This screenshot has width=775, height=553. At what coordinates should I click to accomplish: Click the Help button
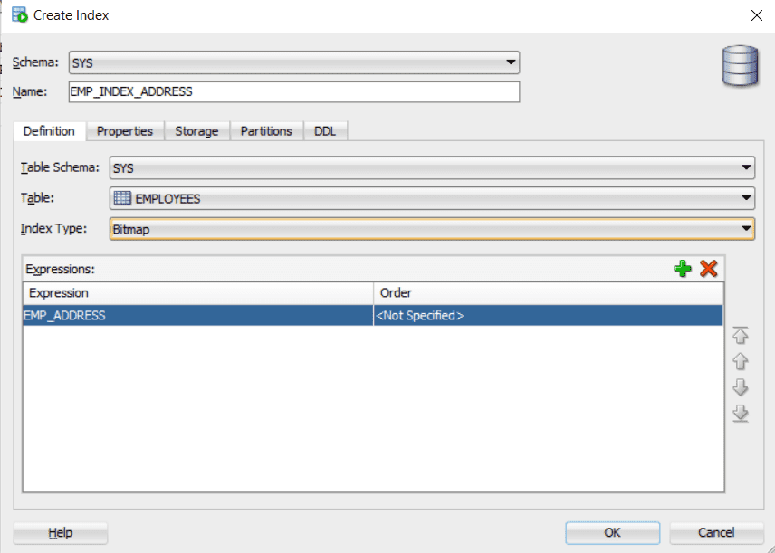coord(60,533)
